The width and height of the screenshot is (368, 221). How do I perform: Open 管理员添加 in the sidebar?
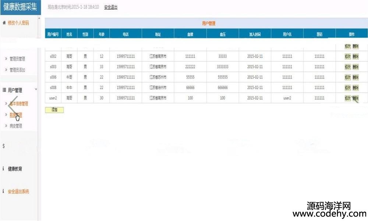point(17,70)
